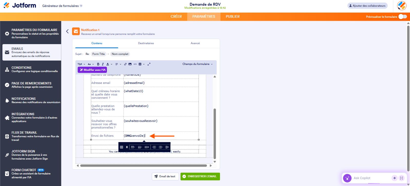The height and width of the screenshot is (186, 410).
Task: Click the {quellePrestation} cell text
Action: [136, 106]
